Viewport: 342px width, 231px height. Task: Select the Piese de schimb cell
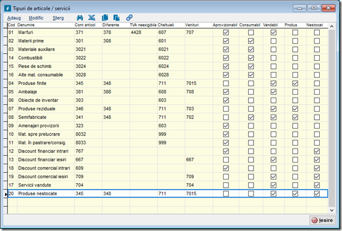pyautogui.click(x=46, y=67)
